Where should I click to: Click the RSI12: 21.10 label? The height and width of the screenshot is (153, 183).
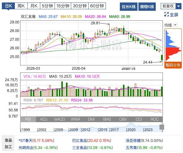pos(57,100)
